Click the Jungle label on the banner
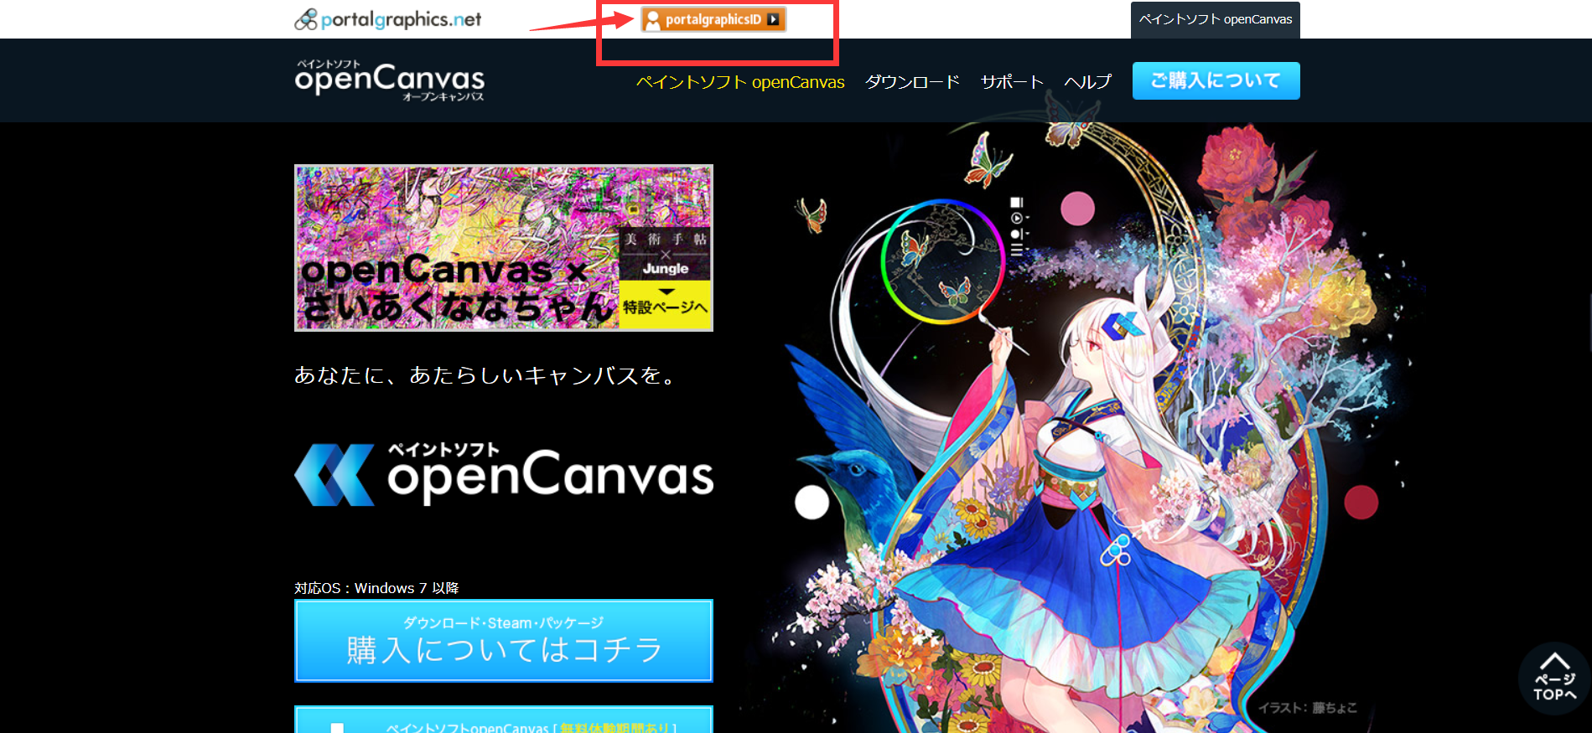 point(666,269)
